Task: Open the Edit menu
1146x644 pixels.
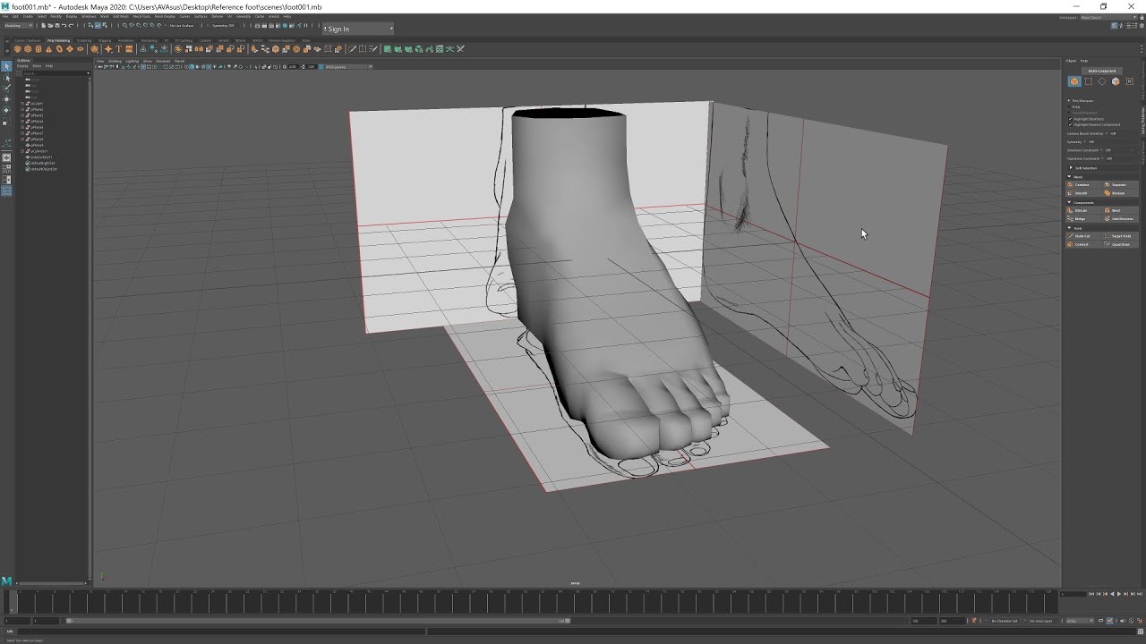Action: point(15,16)
